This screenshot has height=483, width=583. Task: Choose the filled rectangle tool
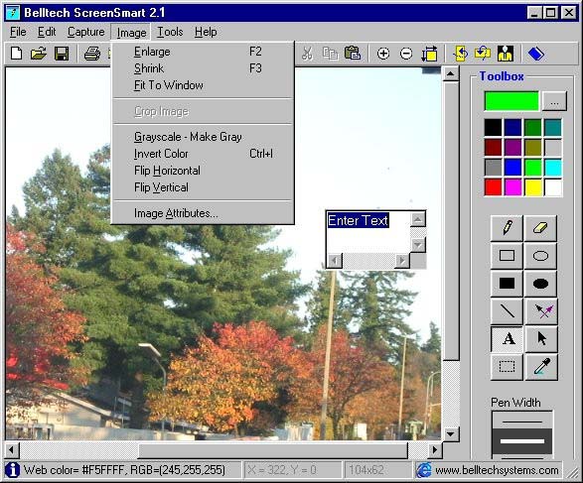pos(507,284)
